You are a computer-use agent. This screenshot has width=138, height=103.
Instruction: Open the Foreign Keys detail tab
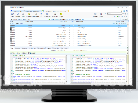32,48
